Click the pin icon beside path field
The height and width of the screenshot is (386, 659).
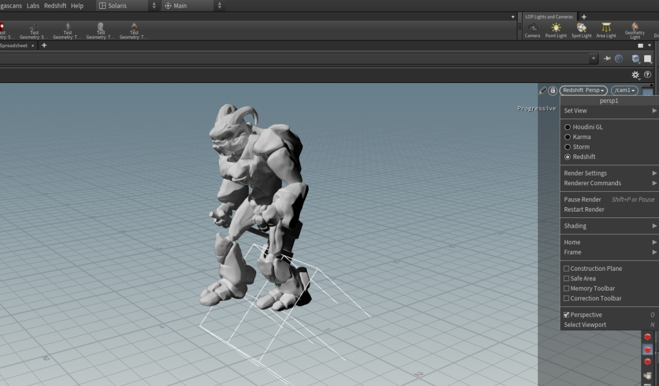coord(607,59)
